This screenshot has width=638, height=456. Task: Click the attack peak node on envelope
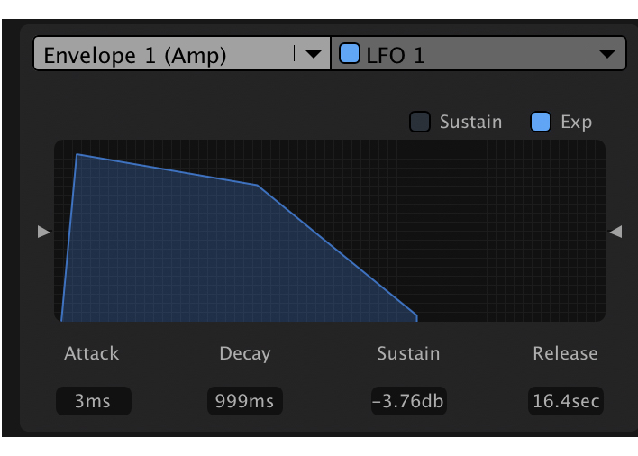(x=77, y=154)
